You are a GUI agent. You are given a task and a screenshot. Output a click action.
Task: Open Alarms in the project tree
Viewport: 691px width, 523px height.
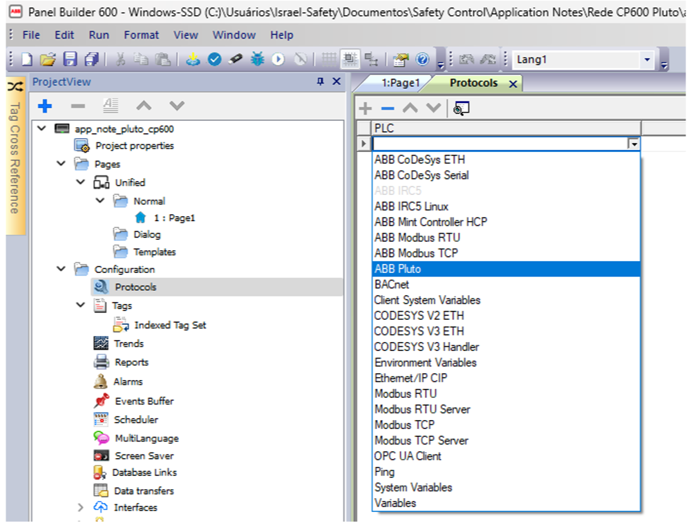click(x=128, y=381)
